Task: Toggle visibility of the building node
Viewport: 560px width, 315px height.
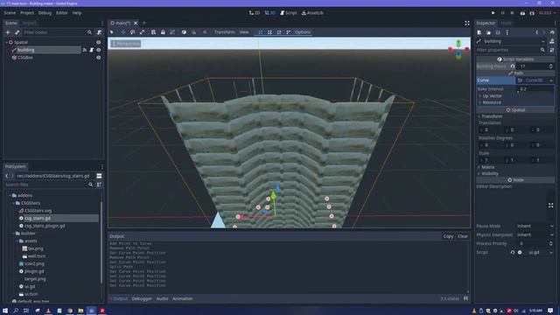Action: tap(99, 50)
